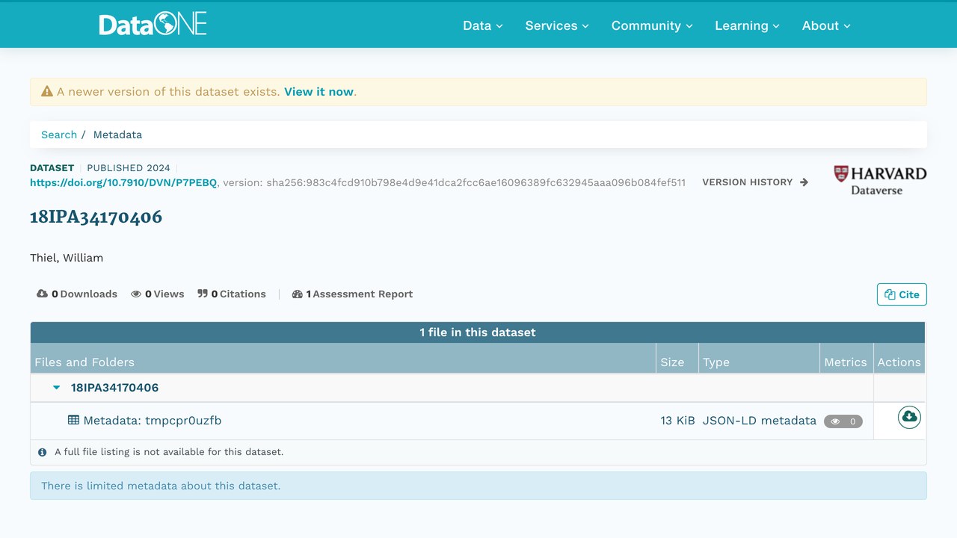
Task: Click the Assessment Report gauge icon
Action: pyautogui.click(x=298, y=294)
